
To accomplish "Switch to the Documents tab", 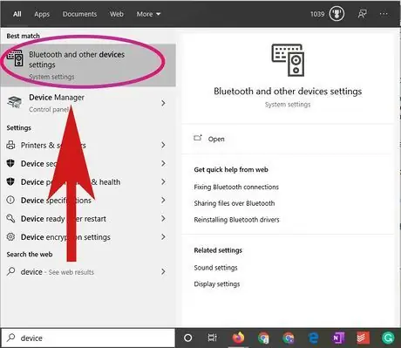I will pos(79,14).
